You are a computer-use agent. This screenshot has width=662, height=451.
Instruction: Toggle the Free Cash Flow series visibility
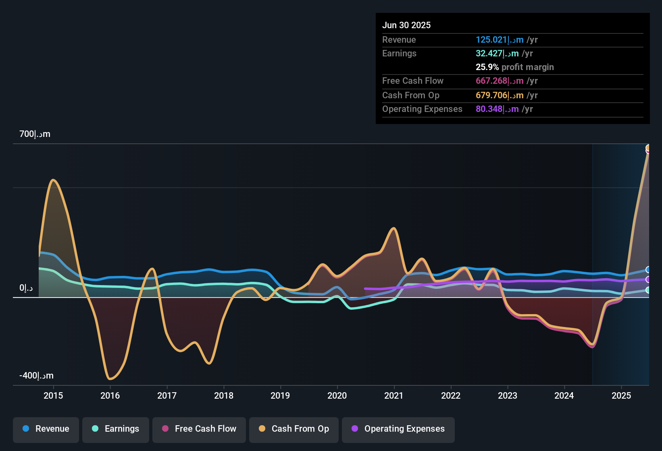pos(199,429)
